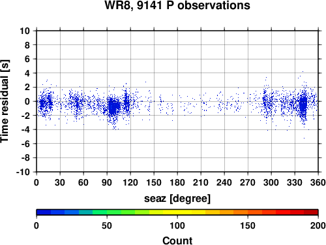Click the colorbar tick label 100

(177, 225)
